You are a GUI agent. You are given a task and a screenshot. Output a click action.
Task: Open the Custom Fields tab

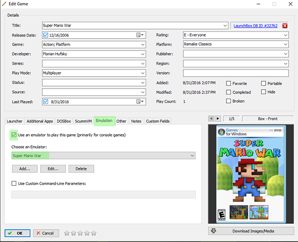click(157, 121)
